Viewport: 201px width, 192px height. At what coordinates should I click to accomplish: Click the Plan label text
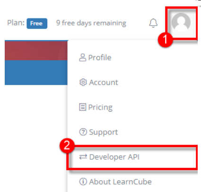click(x=16, y=23)
